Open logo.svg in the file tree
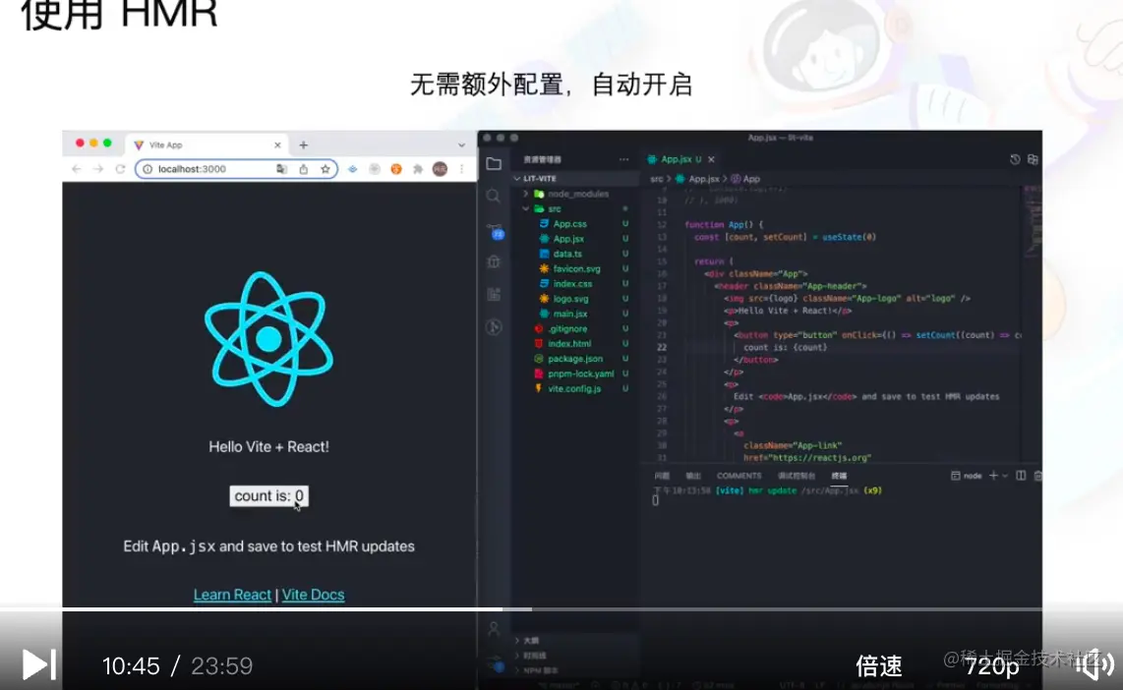Viewport: 1123px width, 690px height. pos(570,299)
